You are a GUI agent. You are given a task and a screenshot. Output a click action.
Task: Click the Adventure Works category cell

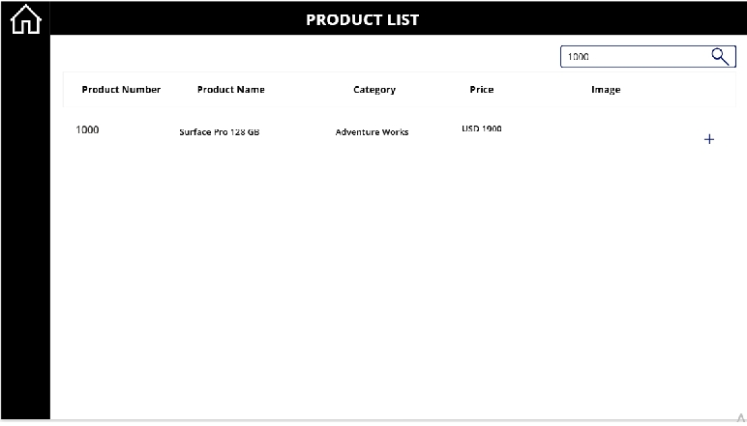tap(372, 132)
